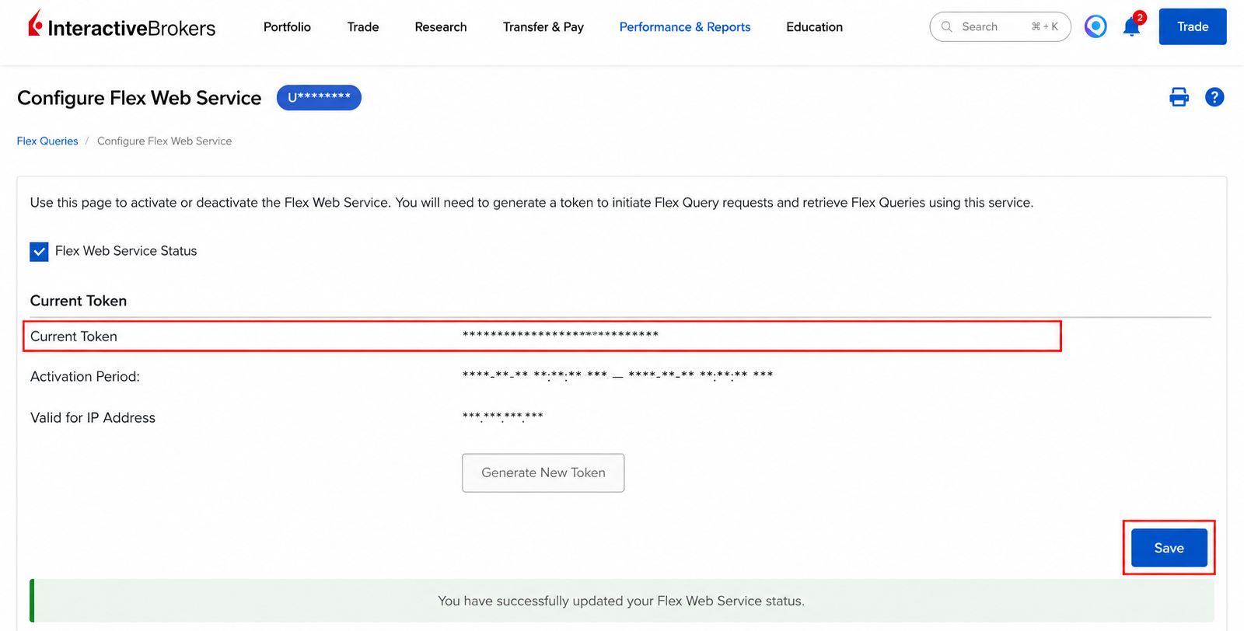Open the notifications bell
The height and width of the screenshot is (631, 1244).
[x=1132, y=26]
